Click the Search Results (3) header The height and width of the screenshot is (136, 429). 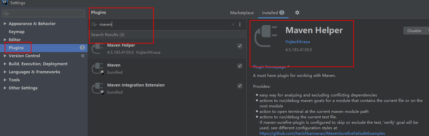(x=107, y=35)
